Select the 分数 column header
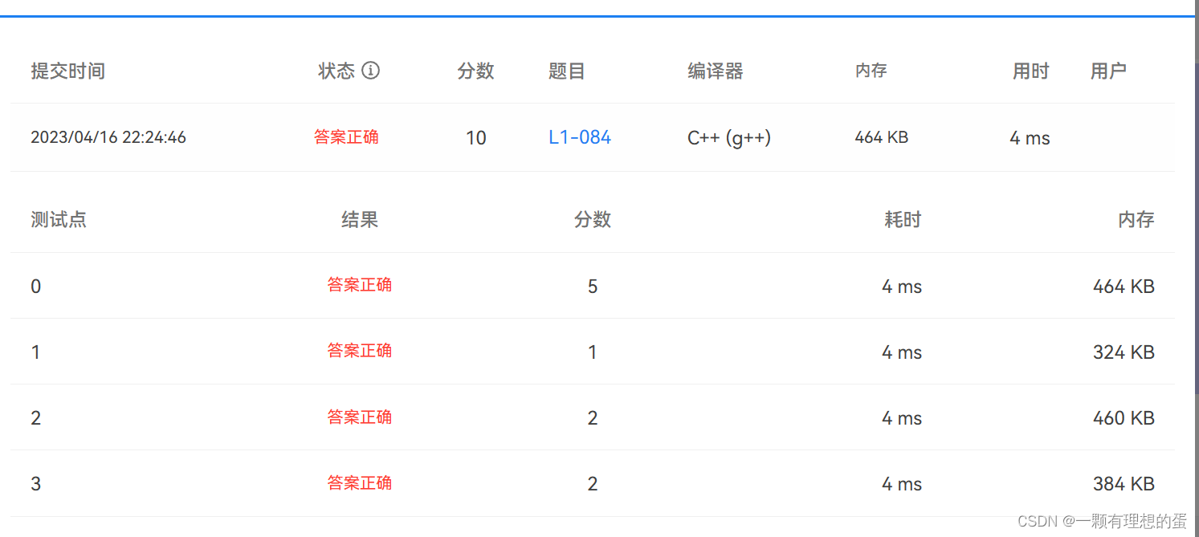The width and height of the screenshot is (1199, 537). coord(475,71)
